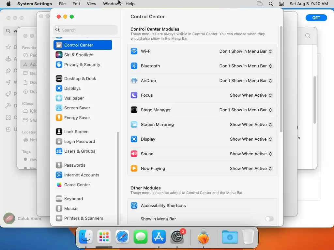Open Lock Screen settings icon
This screenshot has height=250, width=334.
[x=59, y=132]
